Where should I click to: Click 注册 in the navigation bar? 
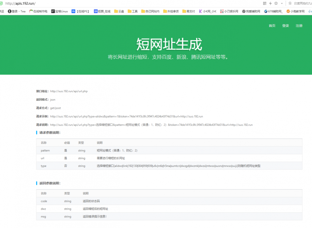coord(299,26)
